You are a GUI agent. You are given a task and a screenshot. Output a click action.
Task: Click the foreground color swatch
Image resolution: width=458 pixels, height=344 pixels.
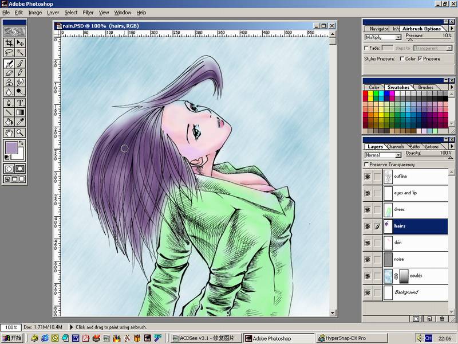point(11,148)
